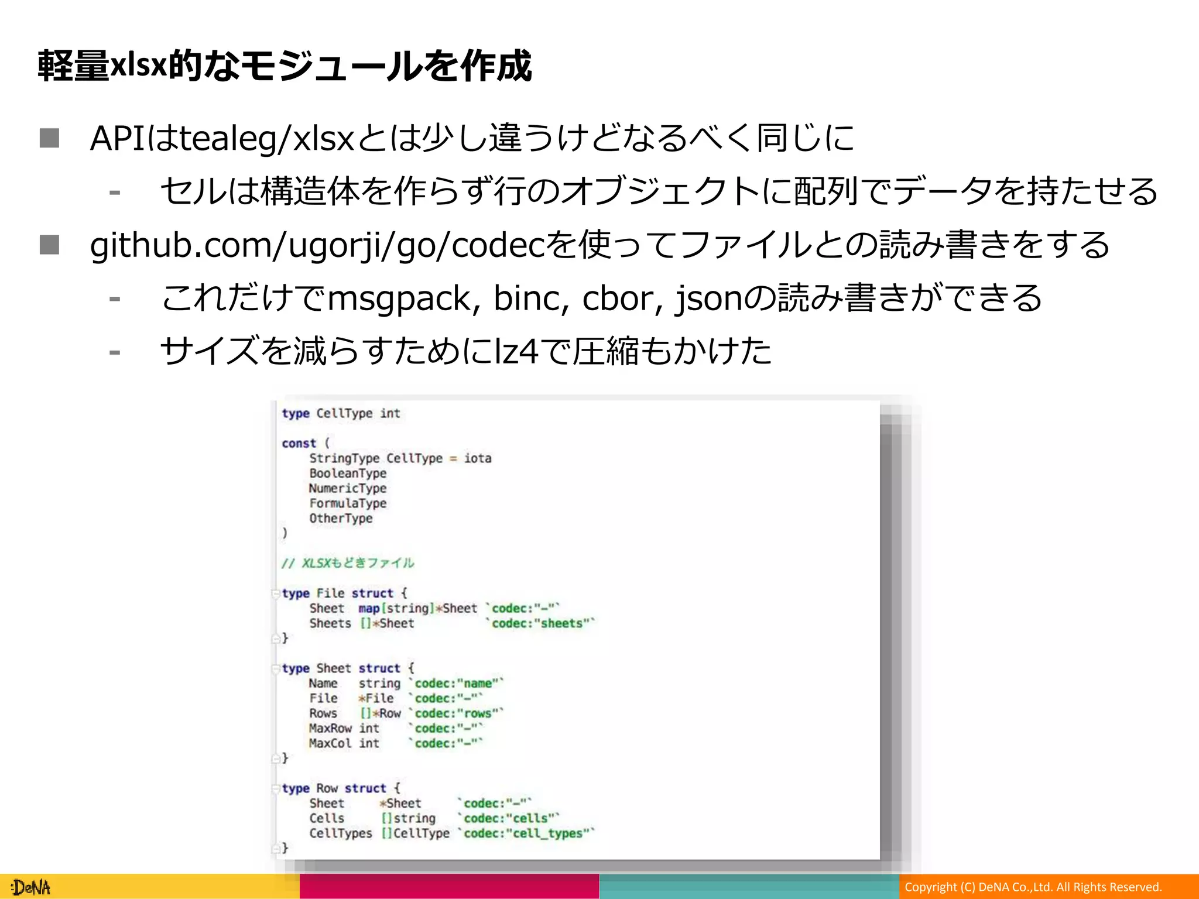Click the FormulaType constant
This screenshot has height=899, width=1199.
[x=348, y=503]
